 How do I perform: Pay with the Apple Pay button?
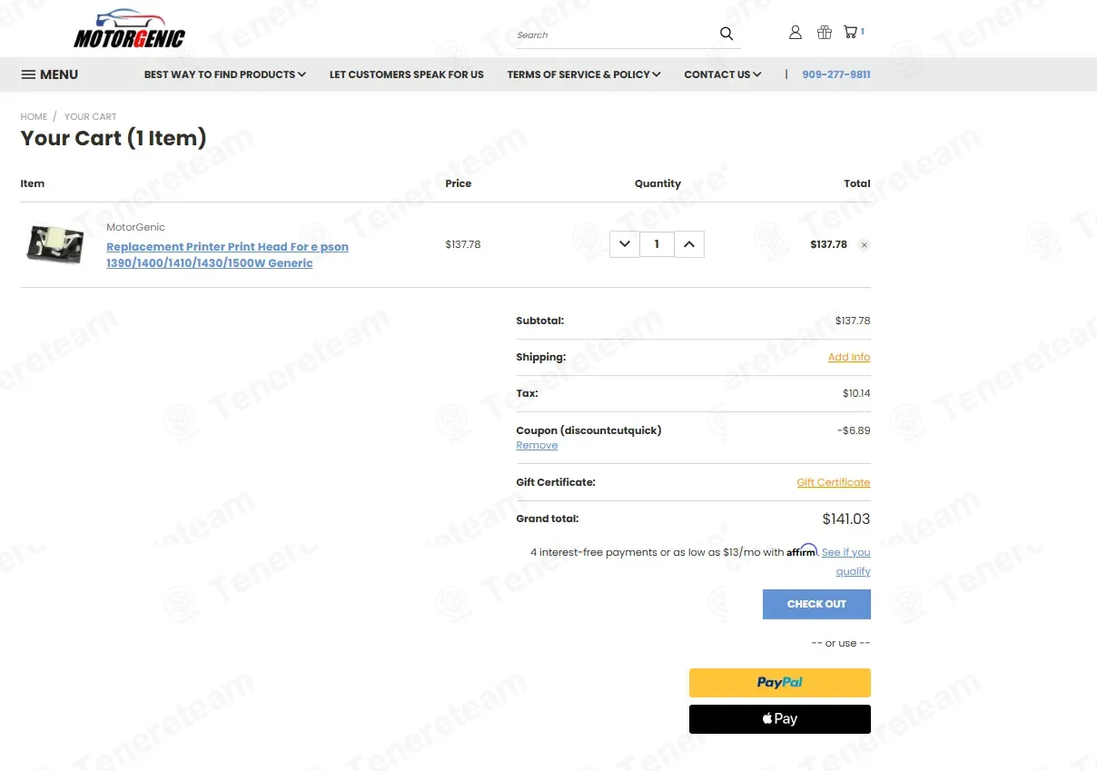(x=780, y=719)
